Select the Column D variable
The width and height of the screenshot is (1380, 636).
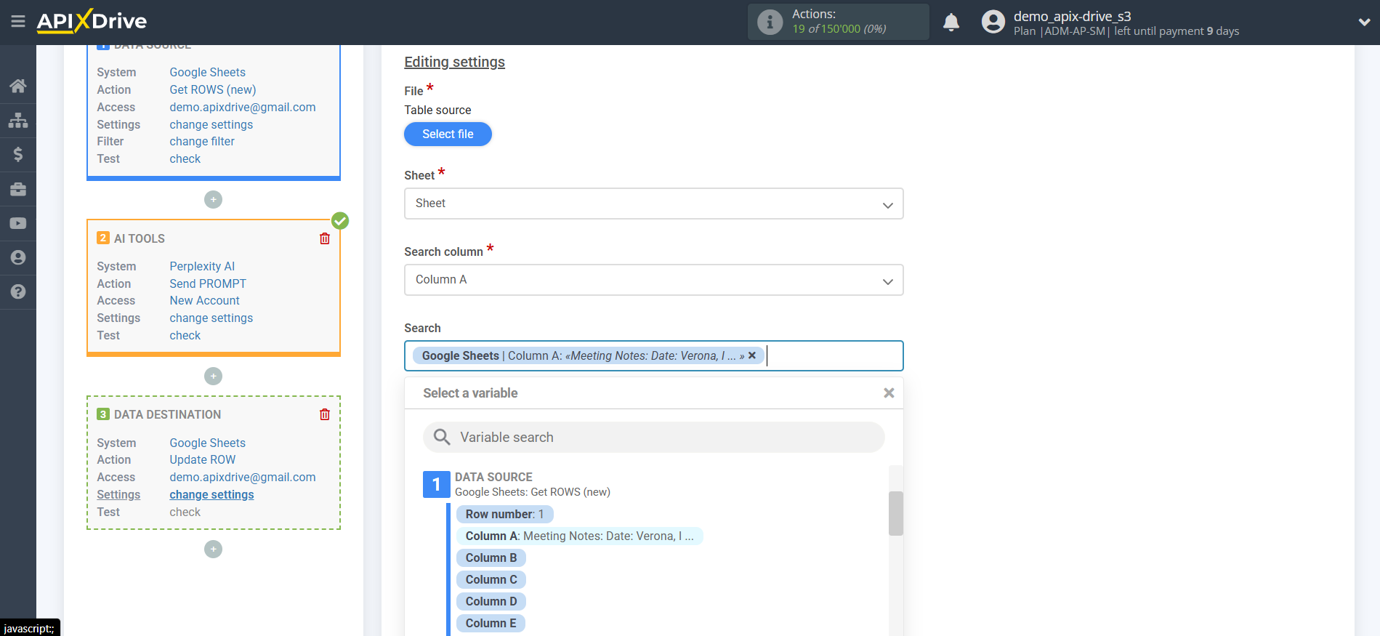[491, 601]
